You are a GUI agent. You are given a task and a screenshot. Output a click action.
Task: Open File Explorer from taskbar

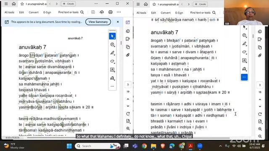(x=153, y=146)
